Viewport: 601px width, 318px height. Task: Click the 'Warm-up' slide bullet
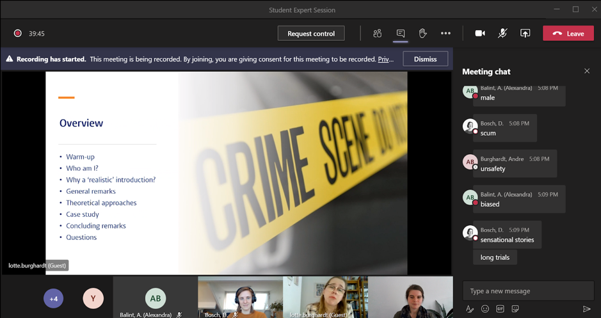80,157
